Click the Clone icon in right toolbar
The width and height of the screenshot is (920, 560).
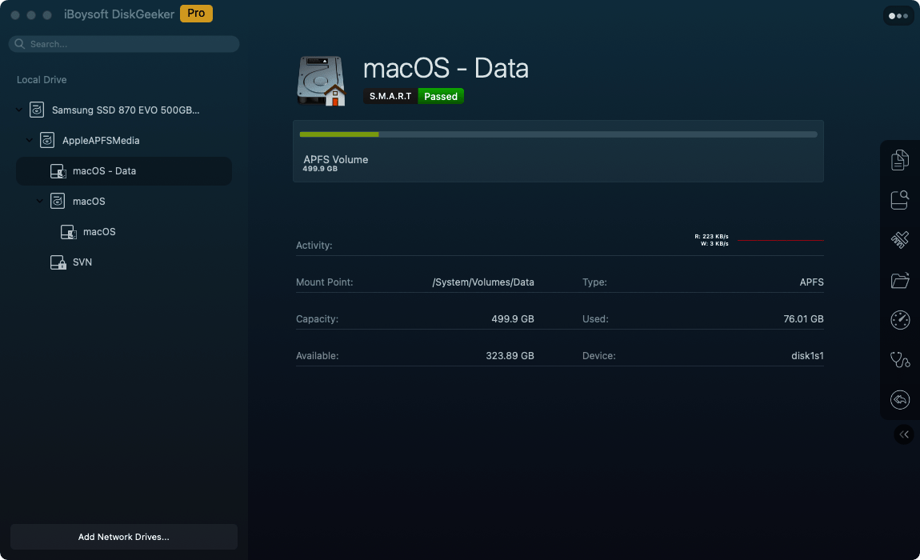[900, 160]
